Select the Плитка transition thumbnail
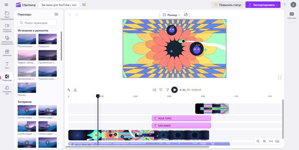The width and height of the screenshot is (299, 150). (27, 88)
